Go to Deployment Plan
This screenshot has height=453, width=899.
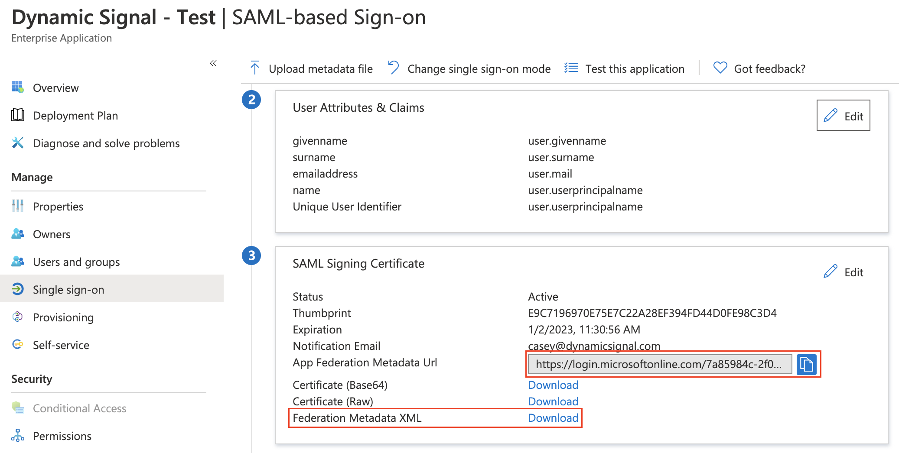75,116
